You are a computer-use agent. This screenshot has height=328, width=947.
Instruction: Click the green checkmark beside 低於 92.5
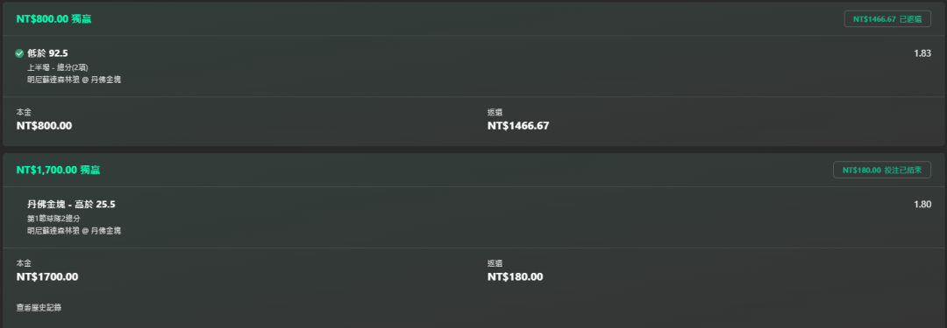pyautogui.click(x=19, y=53)
